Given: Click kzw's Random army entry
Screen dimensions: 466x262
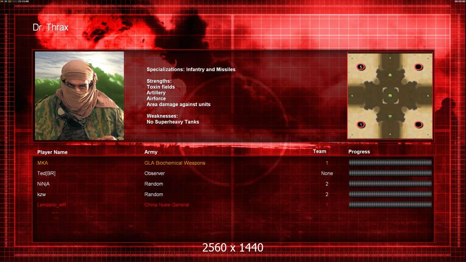Looking at the screenshot, I should [x=153, y=194].
